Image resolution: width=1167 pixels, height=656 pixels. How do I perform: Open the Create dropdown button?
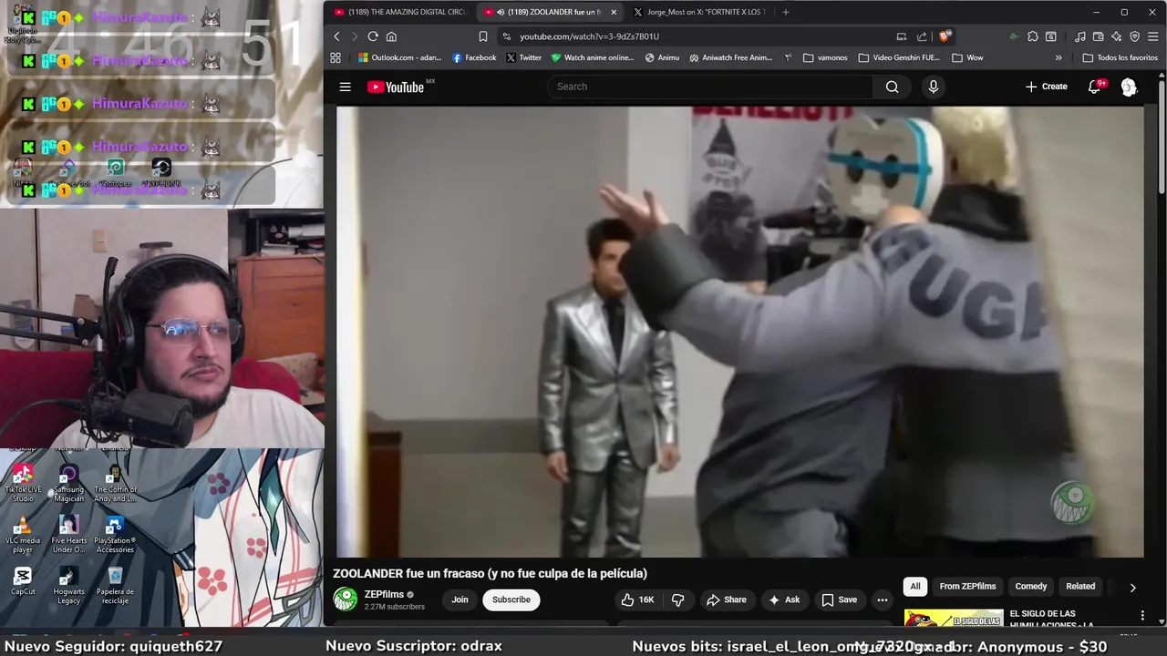coord(1046,87)
